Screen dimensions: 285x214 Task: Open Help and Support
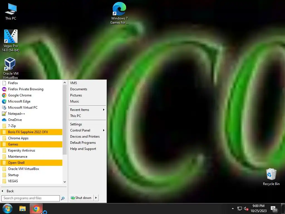tap(87, 149)
